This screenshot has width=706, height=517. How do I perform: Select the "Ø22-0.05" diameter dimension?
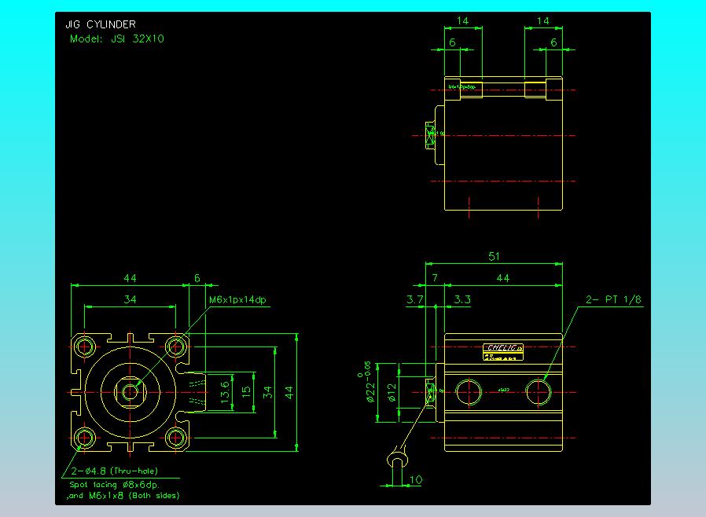(x=367, y=381)
